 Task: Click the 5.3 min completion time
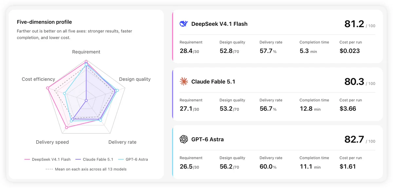click(308, 51)
